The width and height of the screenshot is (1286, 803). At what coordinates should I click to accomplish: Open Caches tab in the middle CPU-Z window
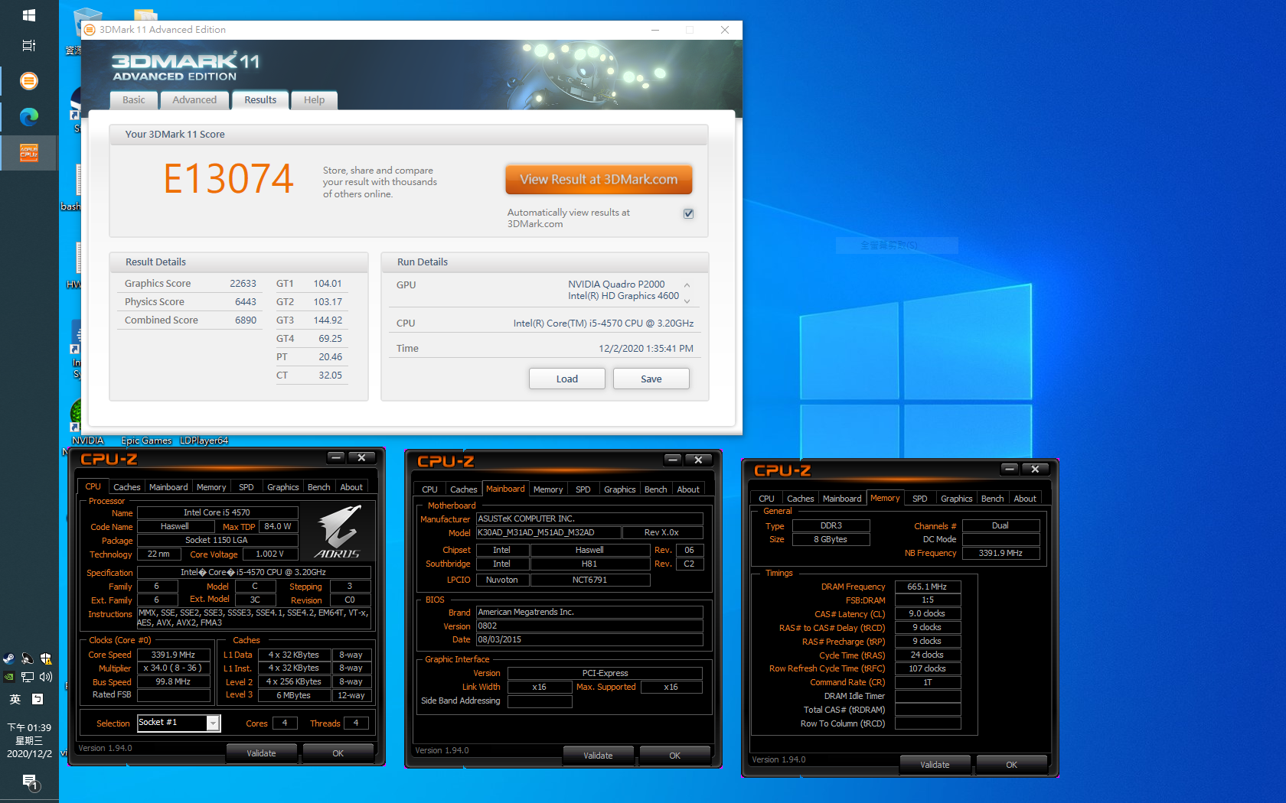[x=463, y=489]
